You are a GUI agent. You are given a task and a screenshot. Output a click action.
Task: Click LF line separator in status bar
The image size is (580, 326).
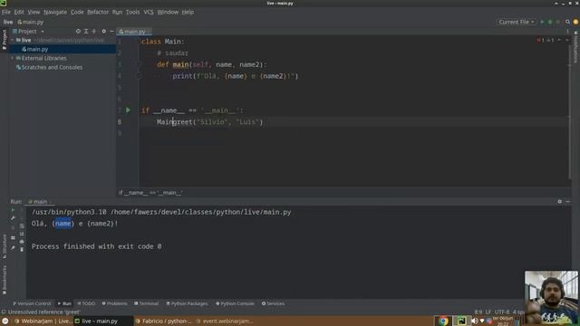point(488,312)
